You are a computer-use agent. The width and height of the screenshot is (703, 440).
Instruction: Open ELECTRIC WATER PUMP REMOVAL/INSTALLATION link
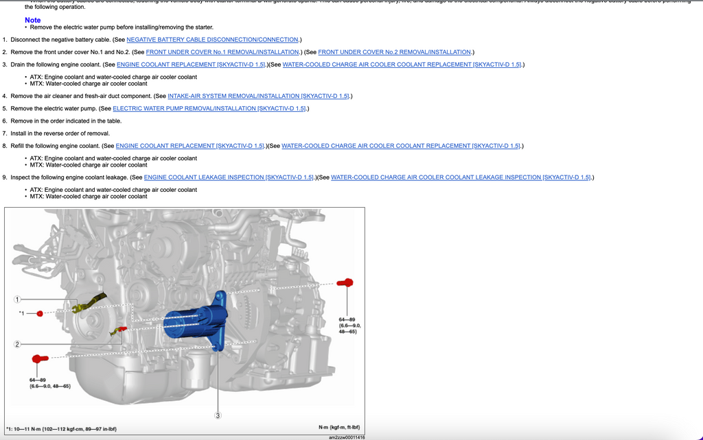[209, 108]
